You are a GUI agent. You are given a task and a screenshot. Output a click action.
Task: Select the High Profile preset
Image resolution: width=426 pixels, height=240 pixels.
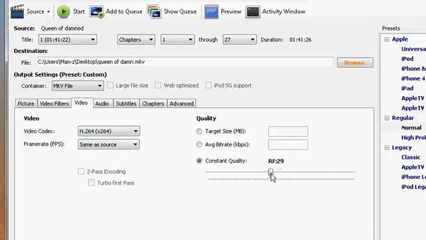(413, 138)
